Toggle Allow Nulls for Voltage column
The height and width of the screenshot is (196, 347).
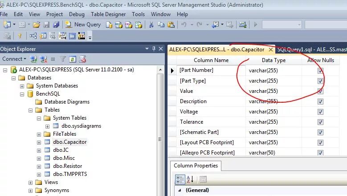[x=320, y=112]
